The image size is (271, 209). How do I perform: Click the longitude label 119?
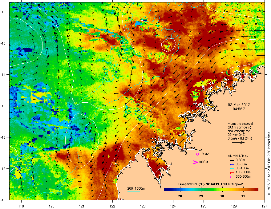[x=21, y=206]
